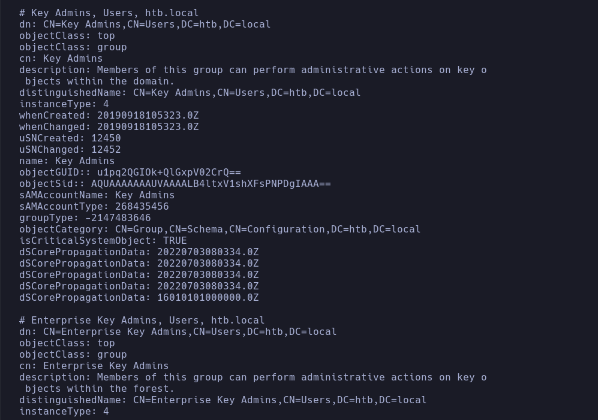The image size is (598, 420).
Task: Click the sAMAccountType: 268435456 line
Action: (94, 207)
